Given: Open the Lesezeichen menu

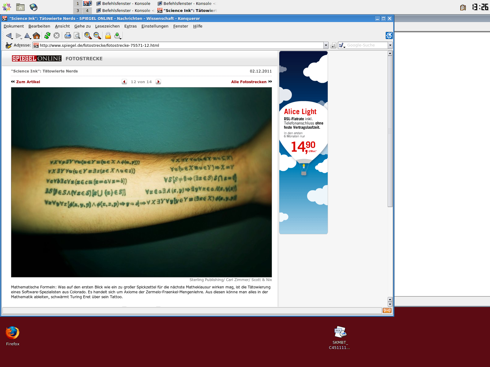Looking at the screenshot, I should [x=107, y=26].
